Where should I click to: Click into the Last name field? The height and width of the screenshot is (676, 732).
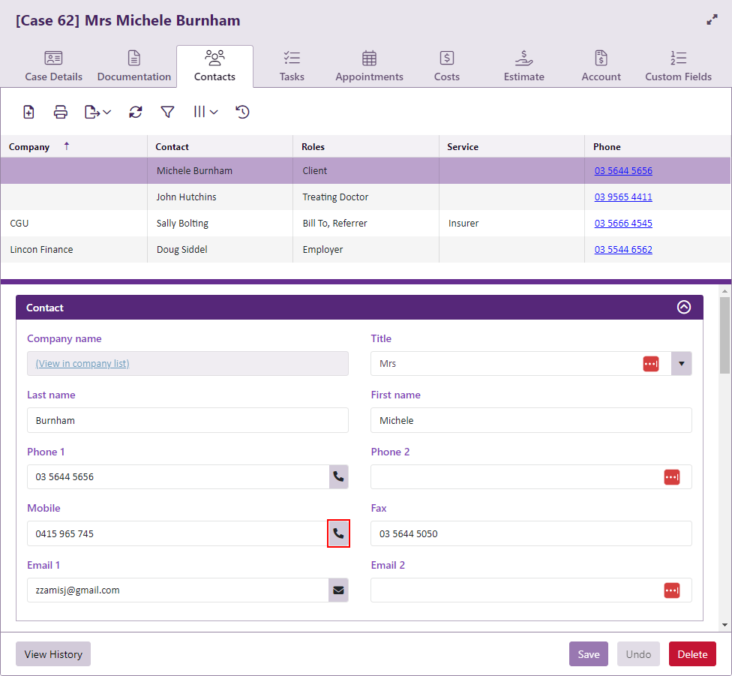pyautogui.click(x=187, y=420)
